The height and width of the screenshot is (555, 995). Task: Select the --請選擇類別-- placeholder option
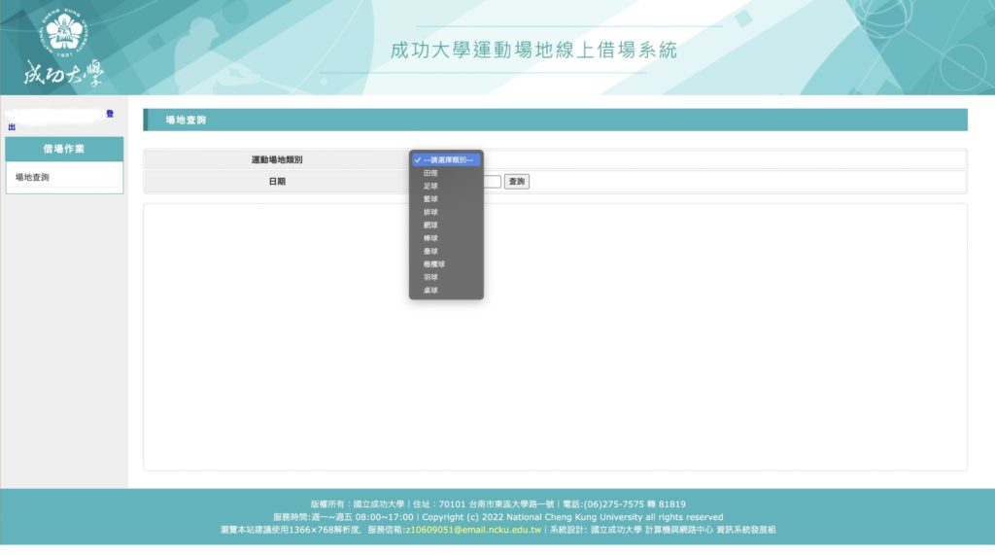coord(446,159)
